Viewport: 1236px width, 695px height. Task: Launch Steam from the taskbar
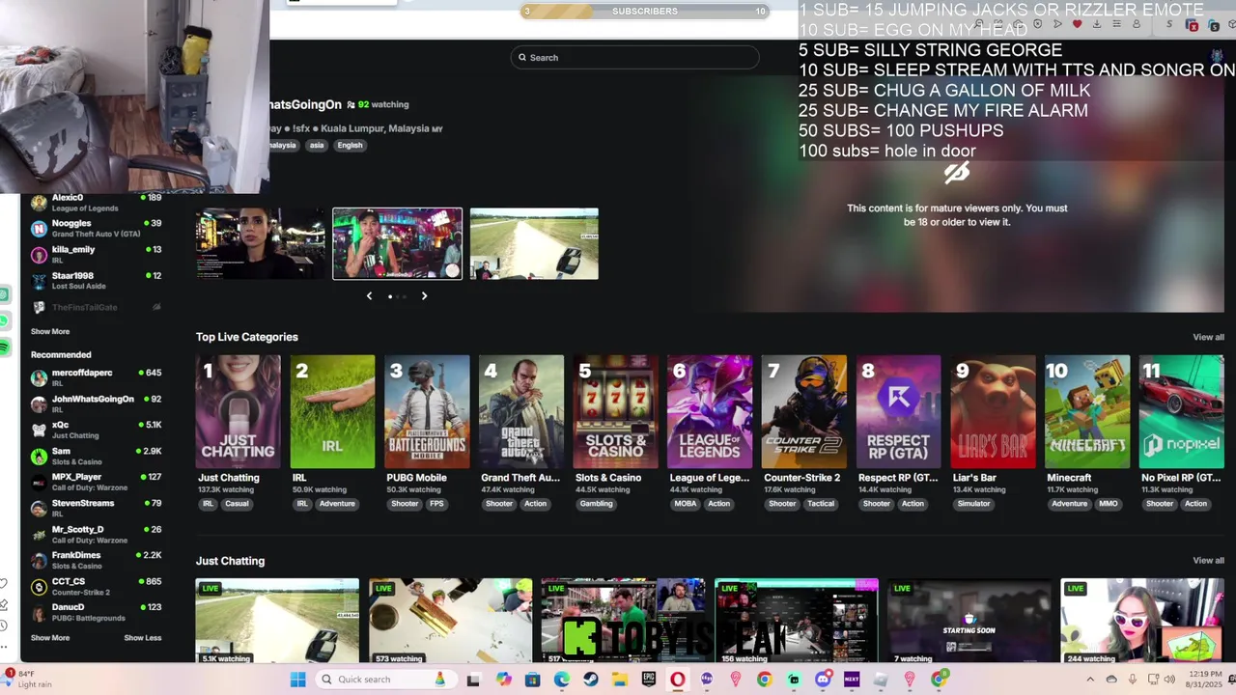point(590,680)
